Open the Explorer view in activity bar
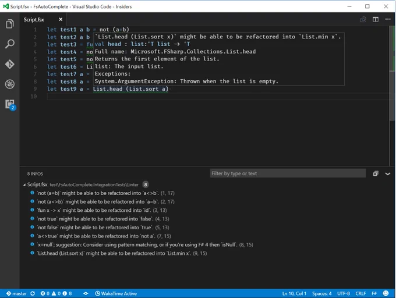 pyautogui.click(x=10, y=24)
